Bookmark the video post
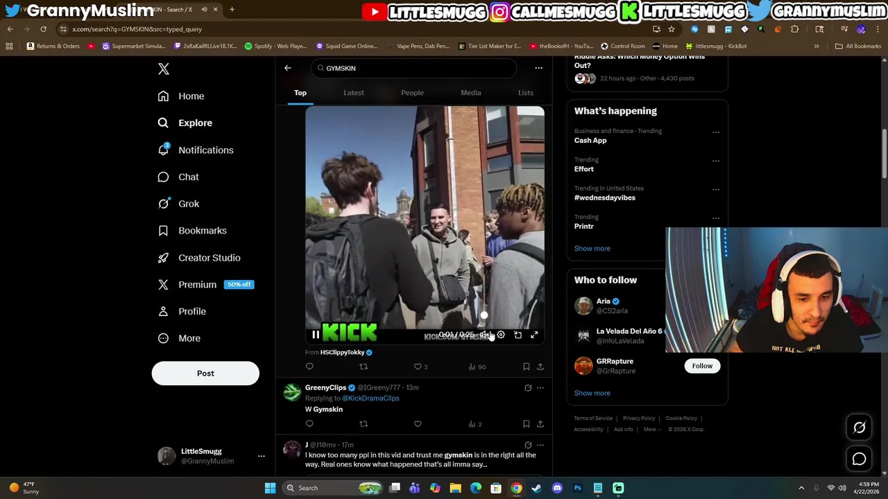This screenshot has height=499, width=888. [x=526, y=367]
